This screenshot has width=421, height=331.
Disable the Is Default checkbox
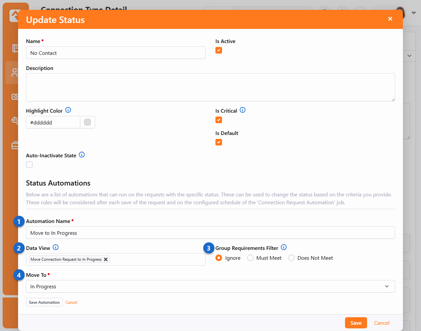coord(219,142)
